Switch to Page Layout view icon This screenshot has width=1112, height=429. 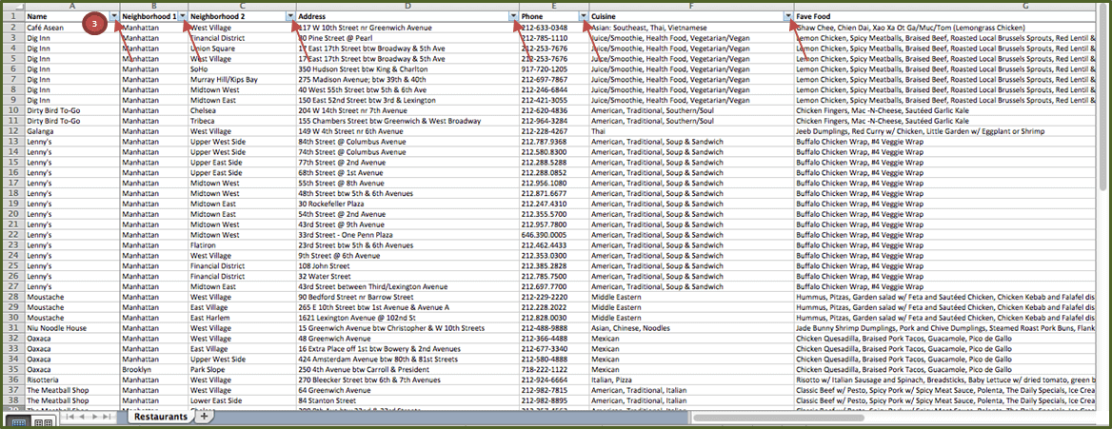(42, 420)
